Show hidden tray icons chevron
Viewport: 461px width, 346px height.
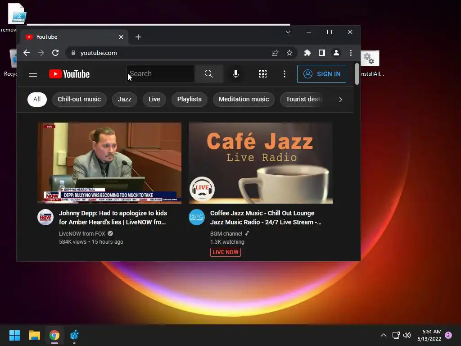point(384,335)
